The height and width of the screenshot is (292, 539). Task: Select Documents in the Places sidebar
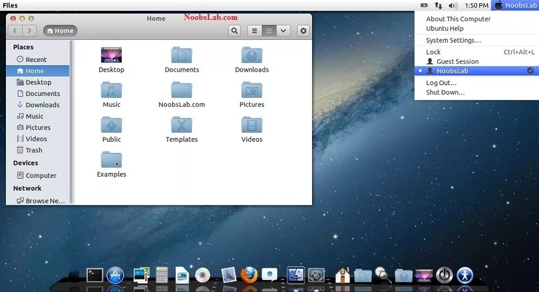[x=38, y=93]
